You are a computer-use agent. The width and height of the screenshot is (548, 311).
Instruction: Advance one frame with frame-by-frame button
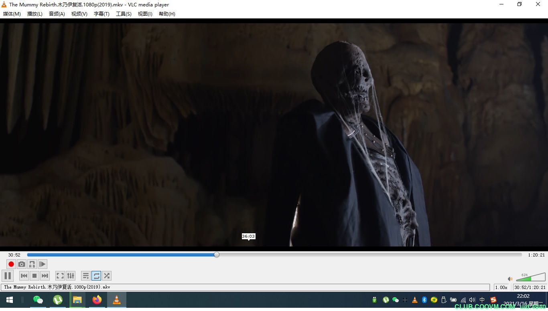coord(43,264)
